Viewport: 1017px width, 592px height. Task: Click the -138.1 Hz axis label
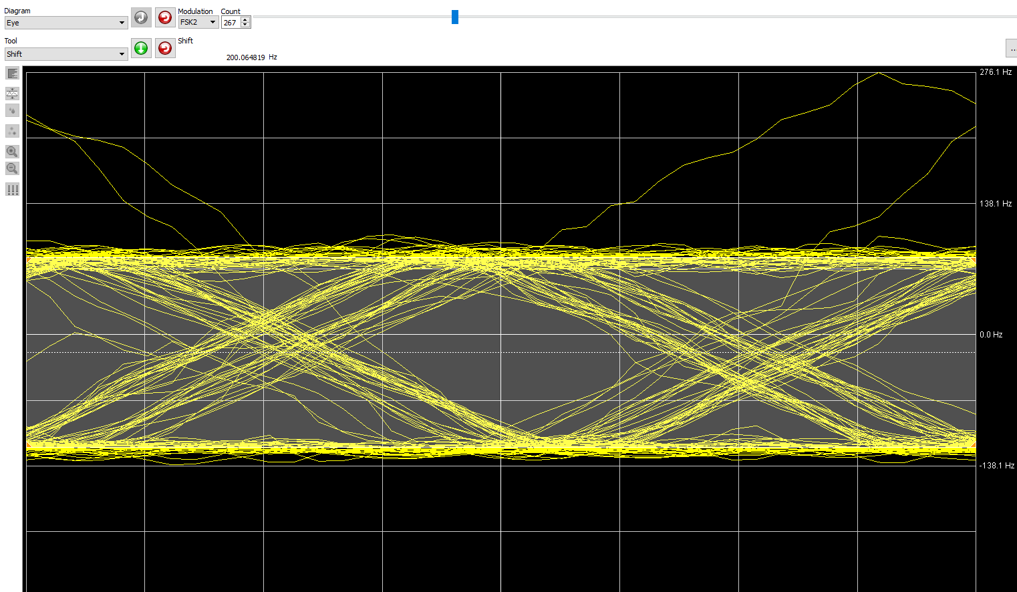(997, 466)
